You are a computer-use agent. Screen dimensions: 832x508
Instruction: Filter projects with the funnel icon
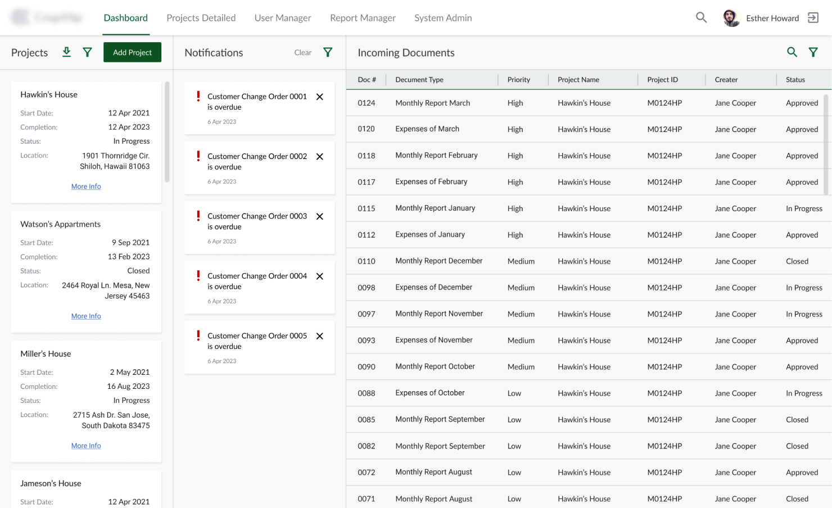(87, 52)
